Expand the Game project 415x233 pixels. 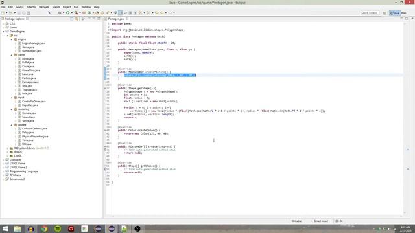[3, 27]
